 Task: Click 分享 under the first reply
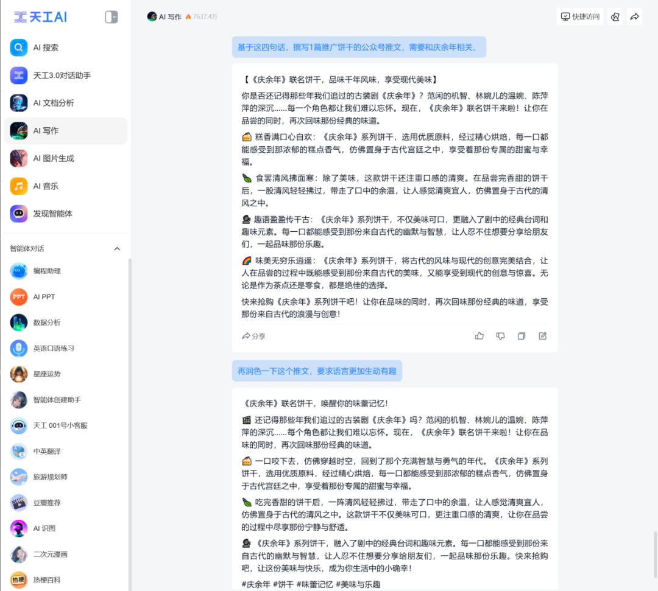pos(254,336)
